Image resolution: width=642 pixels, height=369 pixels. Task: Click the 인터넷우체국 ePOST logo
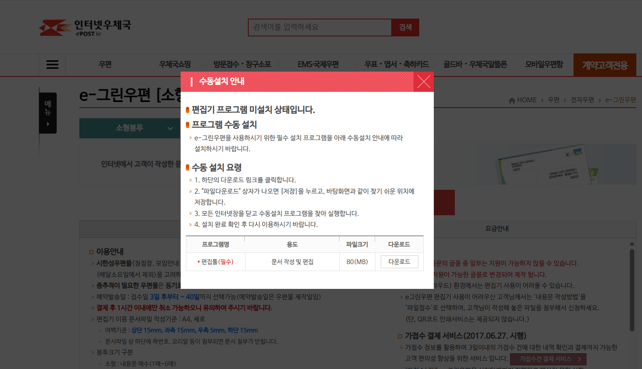pos(85,28)
